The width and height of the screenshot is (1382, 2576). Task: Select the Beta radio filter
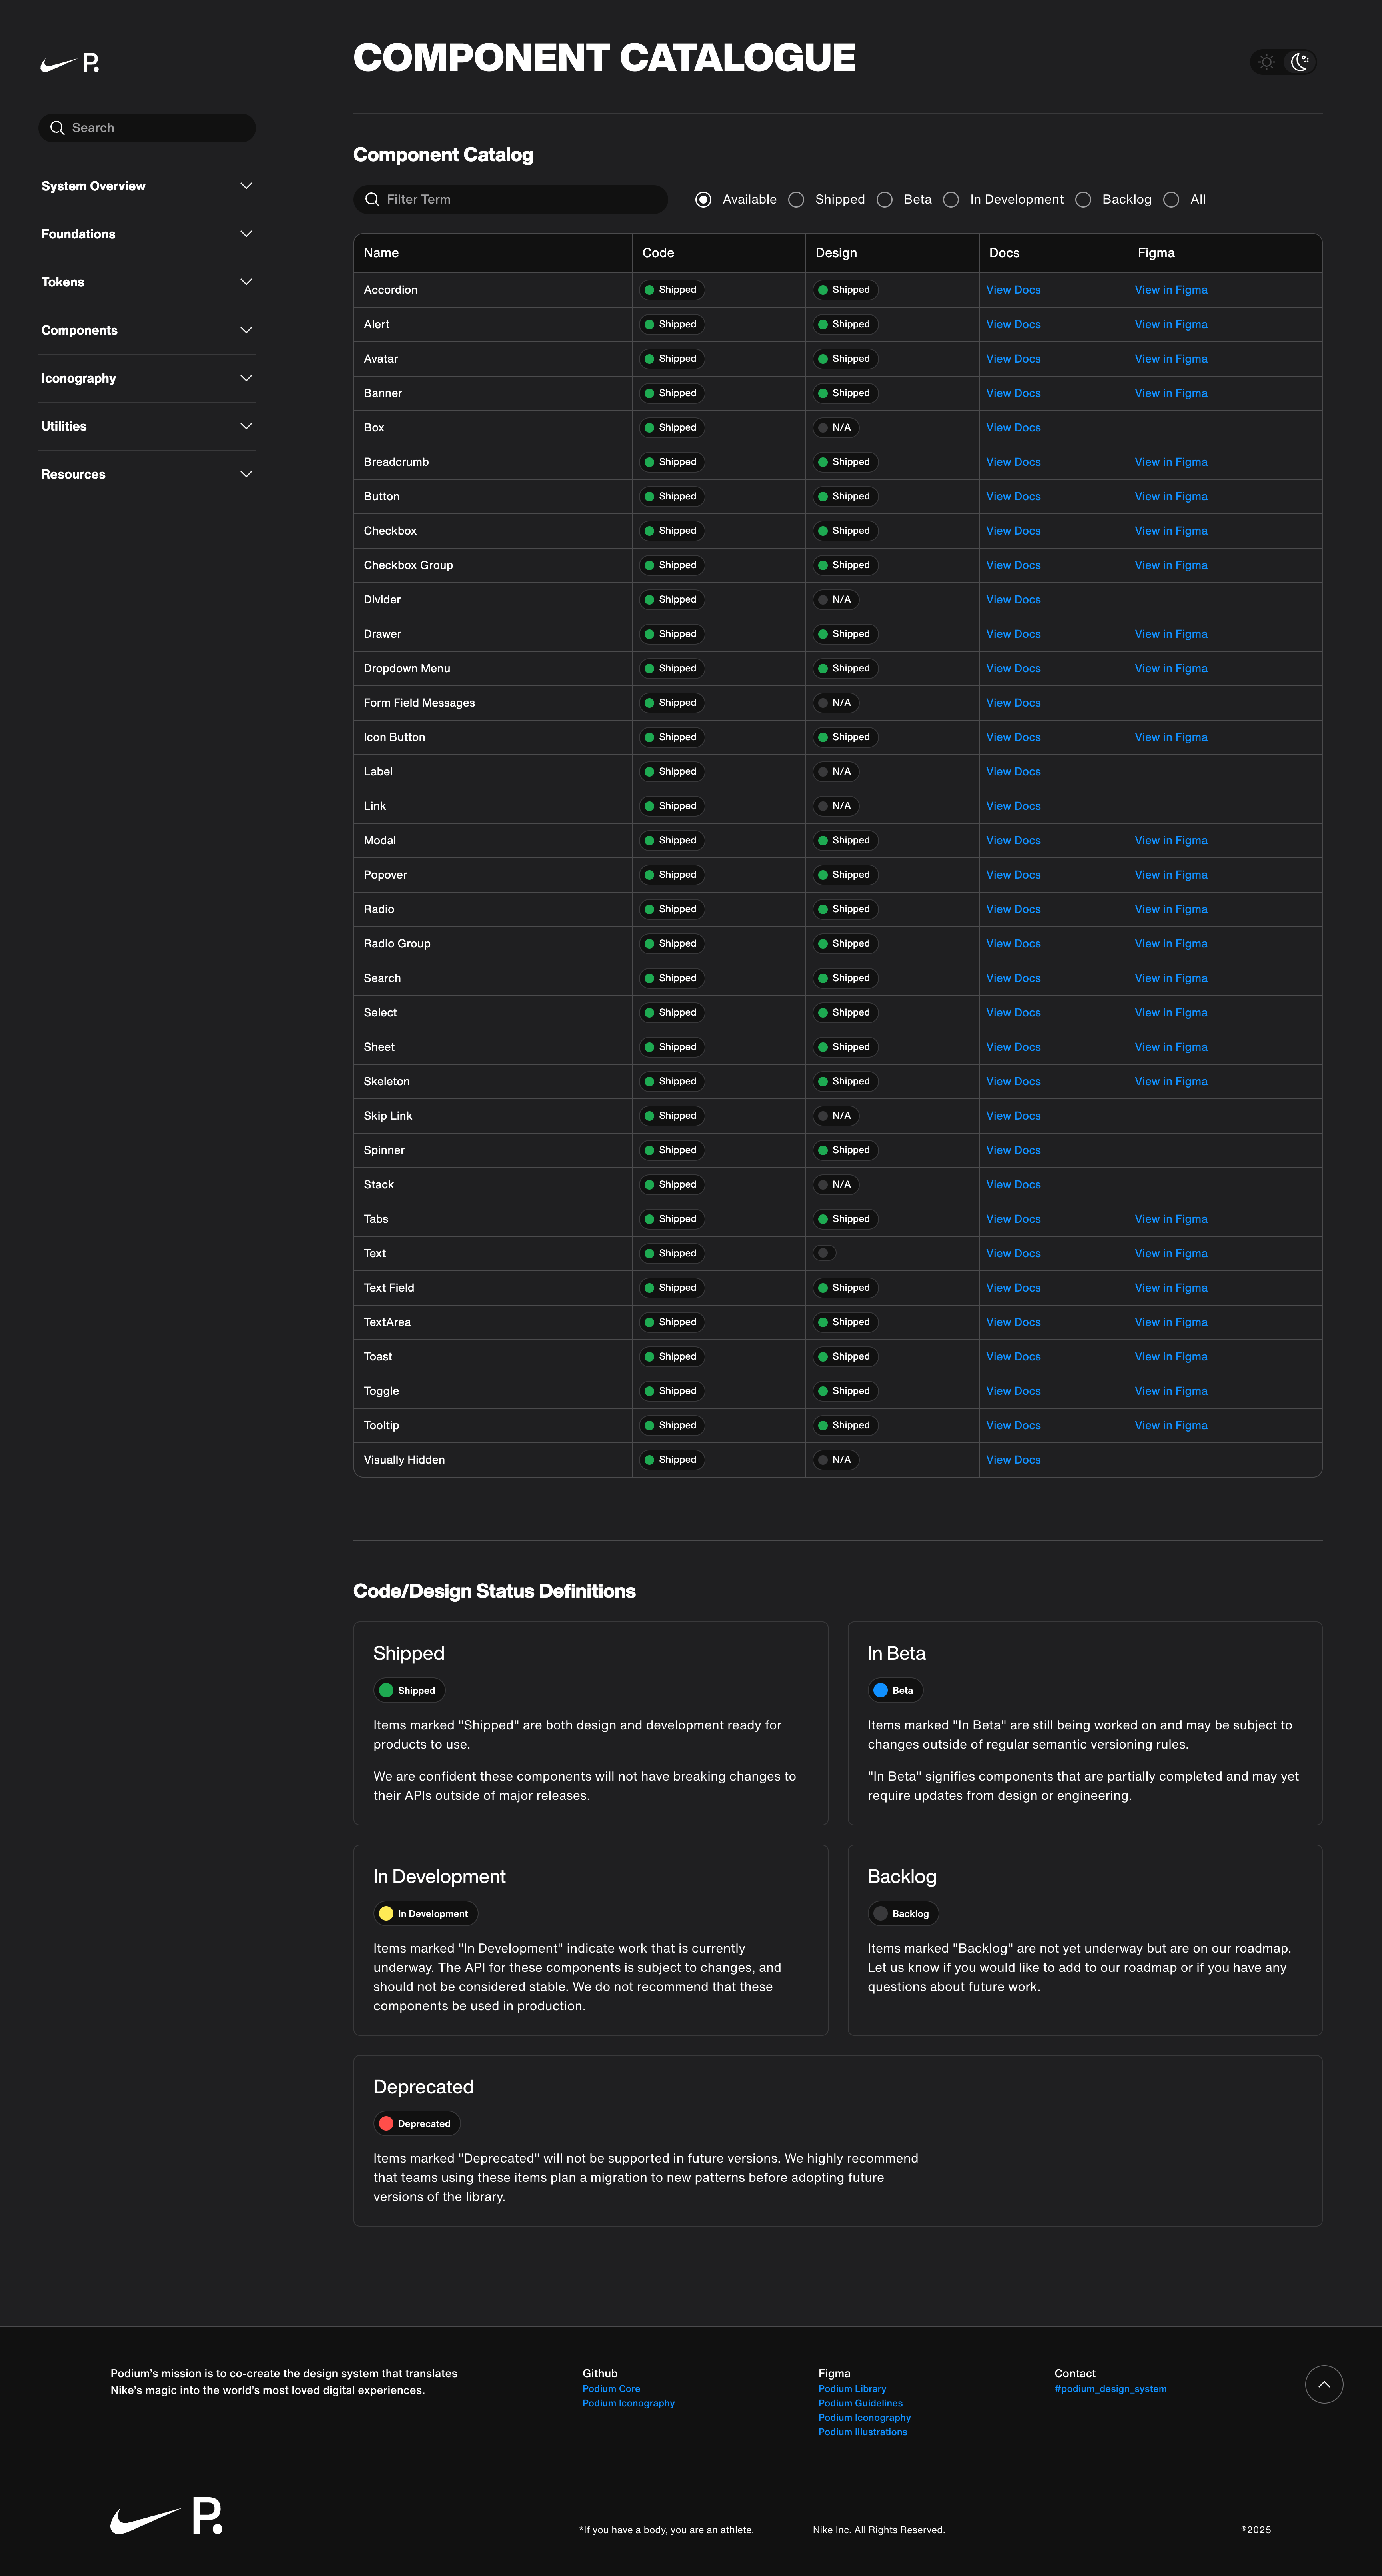(x=885, y=200)
